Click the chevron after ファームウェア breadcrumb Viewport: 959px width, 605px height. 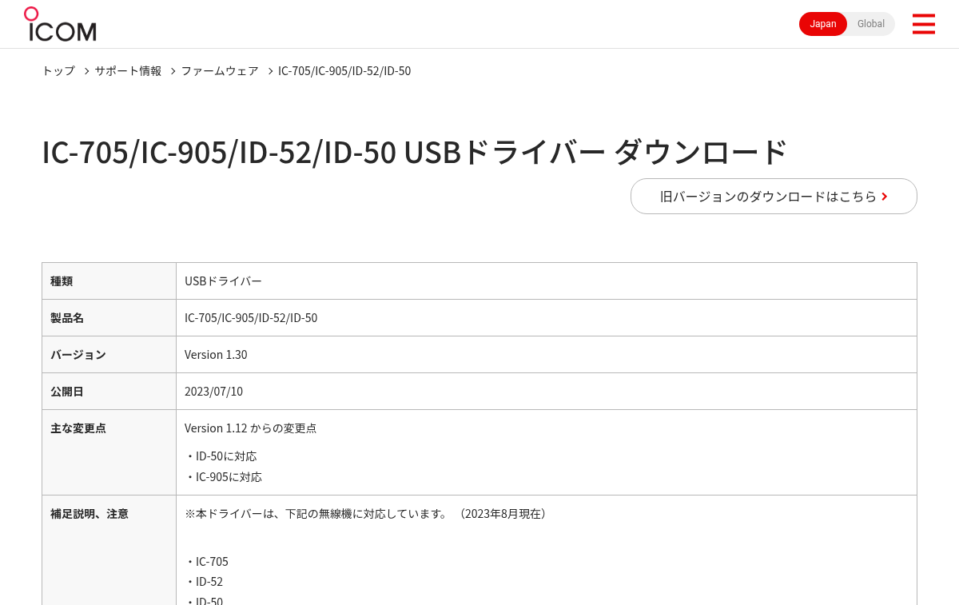[x=270, y=71]
